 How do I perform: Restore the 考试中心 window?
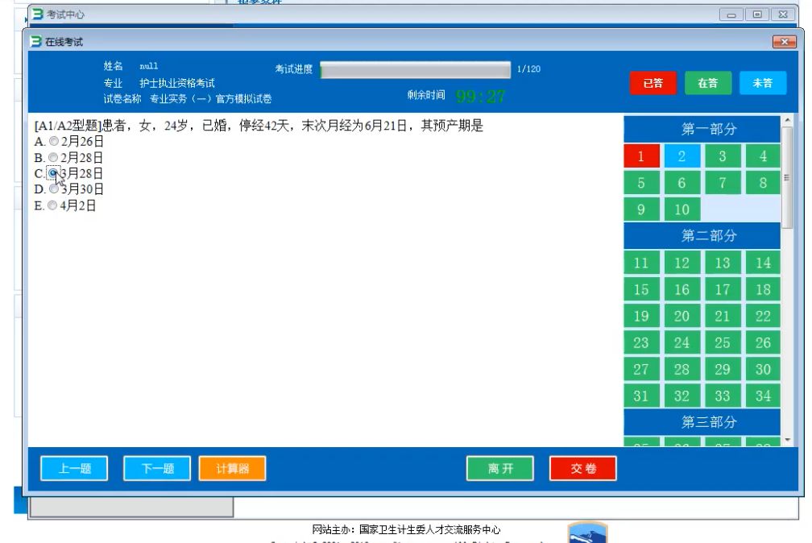click(757, 15)
